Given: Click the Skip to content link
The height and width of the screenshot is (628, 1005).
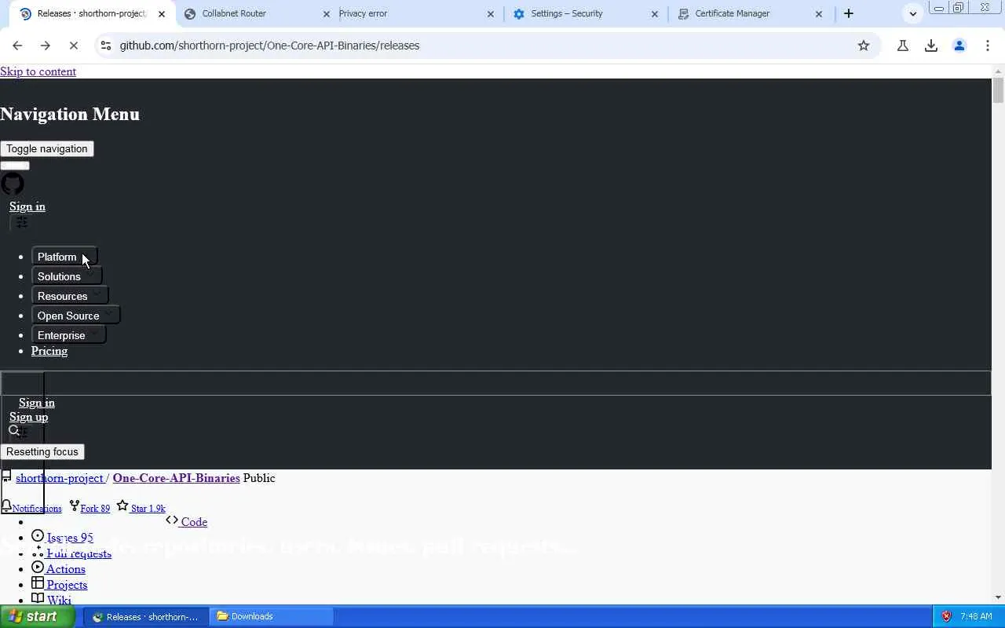Looking at the screenshot, I should (x=38, y=71).
